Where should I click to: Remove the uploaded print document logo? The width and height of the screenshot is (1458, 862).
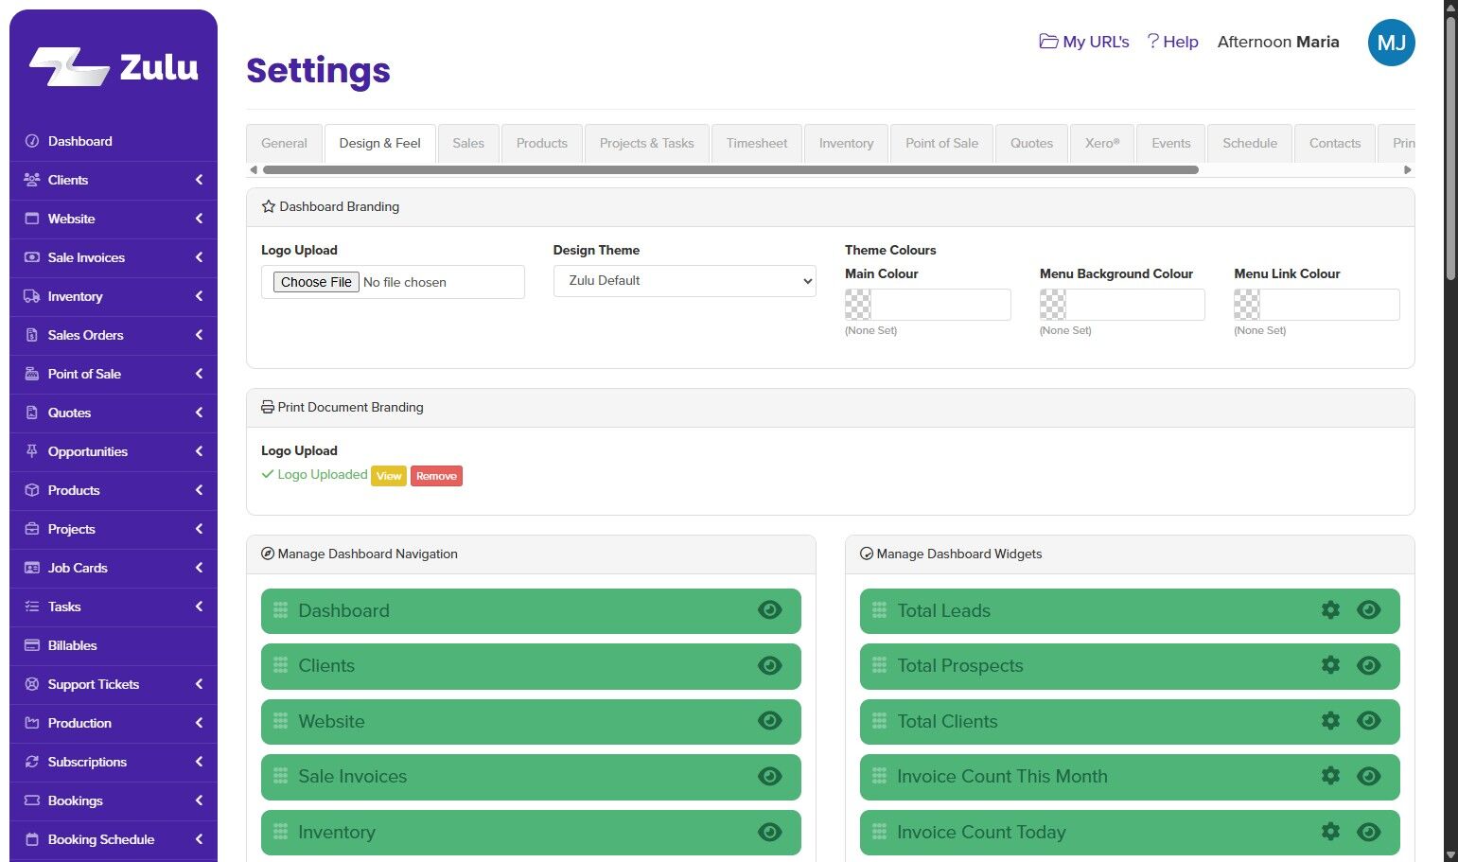436,476
